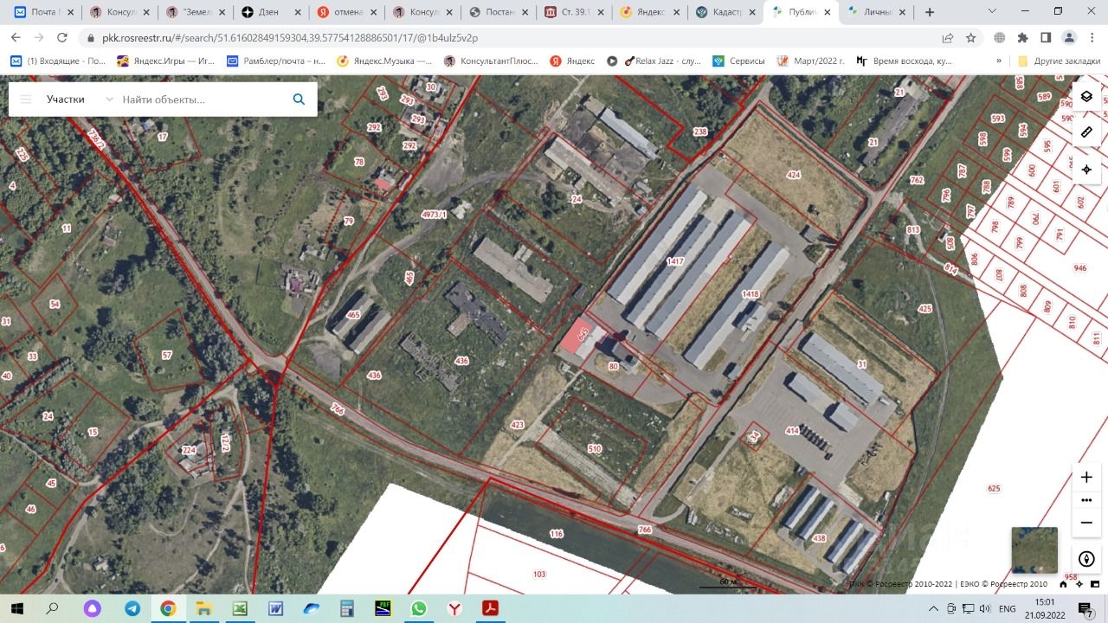The image size is (1108, 623).
Task: Switch to the Личный tab
Action: click(x=876, y=12)
